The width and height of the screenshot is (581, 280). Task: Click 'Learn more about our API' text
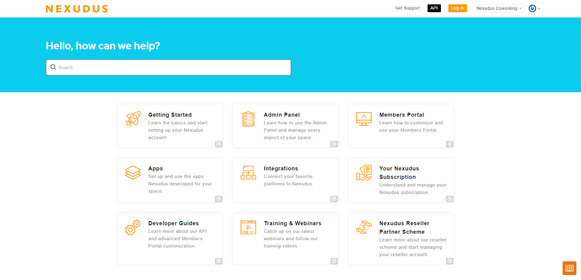[178, 231]
